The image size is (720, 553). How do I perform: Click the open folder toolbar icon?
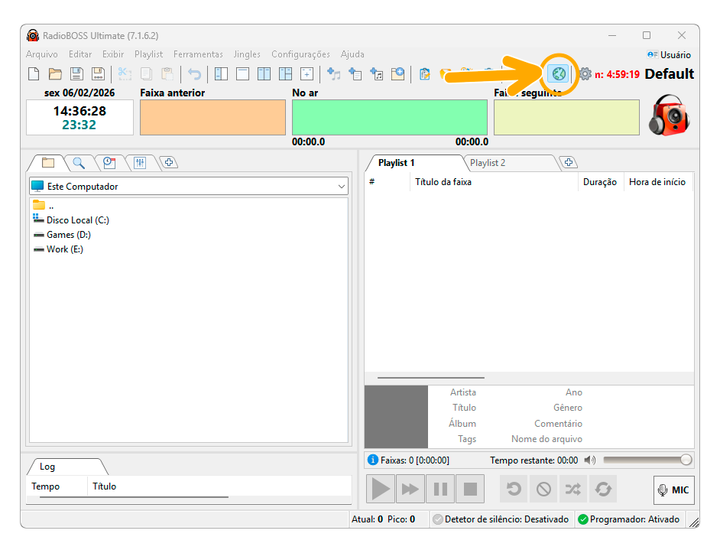point(55,74)
